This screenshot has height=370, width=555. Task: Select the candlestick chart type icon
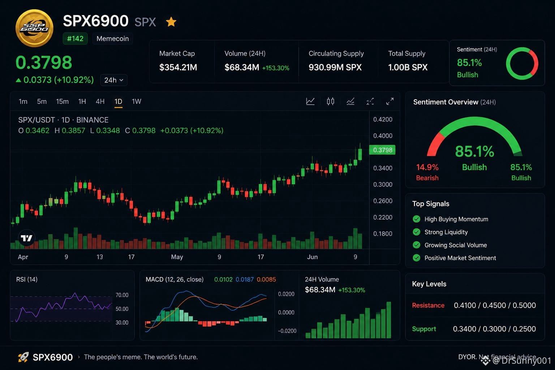[x=330, y=102]
